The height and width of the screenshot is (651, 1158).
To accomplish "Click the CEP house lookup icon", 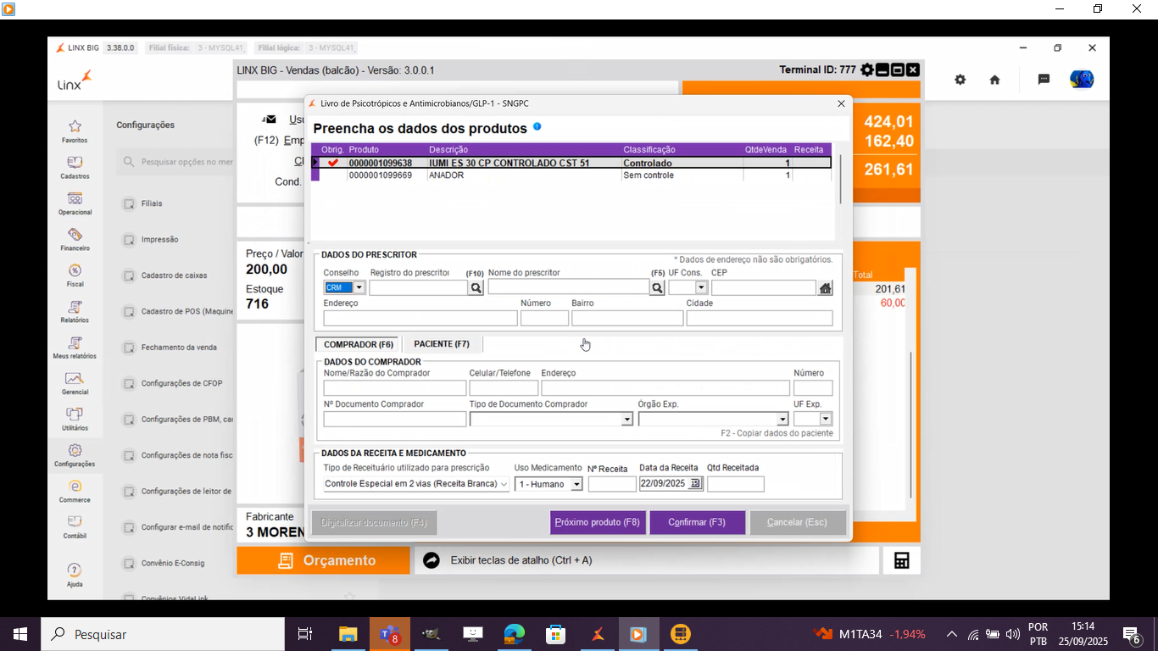I will [826, 288].
